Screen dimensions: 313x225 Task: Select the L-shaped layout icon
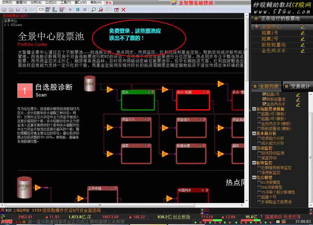click(55, 10)
